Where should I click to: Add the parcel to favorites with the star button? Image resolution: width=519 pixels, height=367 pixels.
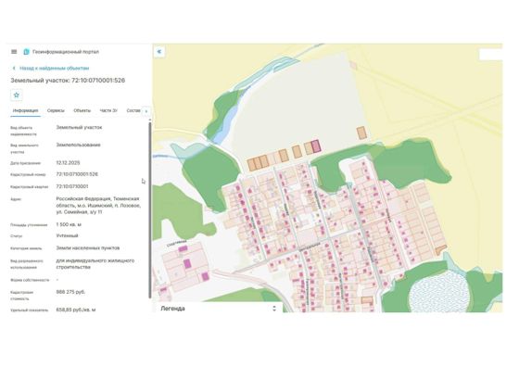(x=17, y=95)
